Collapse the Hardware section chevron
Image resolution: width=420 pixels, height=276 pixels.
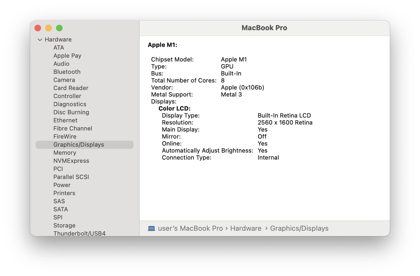coord(40,40)
